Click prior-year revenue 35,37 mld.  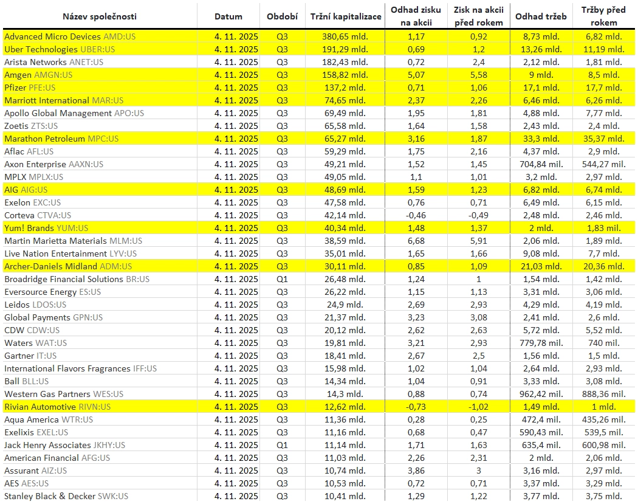(603, 139)
